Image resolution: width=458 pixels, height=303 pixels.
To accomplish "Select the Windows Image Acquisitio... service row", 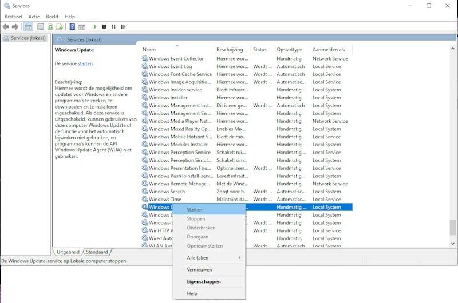I will click(x=247, y=82).
